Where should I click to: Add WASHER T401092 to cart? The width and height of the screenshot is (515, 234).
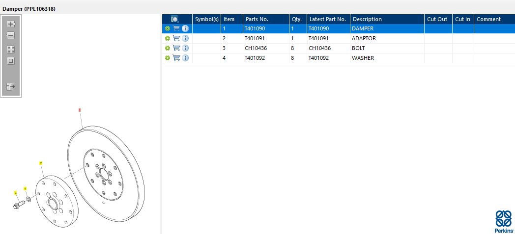(176, 58)
